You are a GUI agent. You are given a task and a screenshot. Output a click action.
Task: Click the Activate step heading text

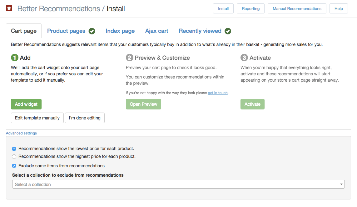coord(260,58)
